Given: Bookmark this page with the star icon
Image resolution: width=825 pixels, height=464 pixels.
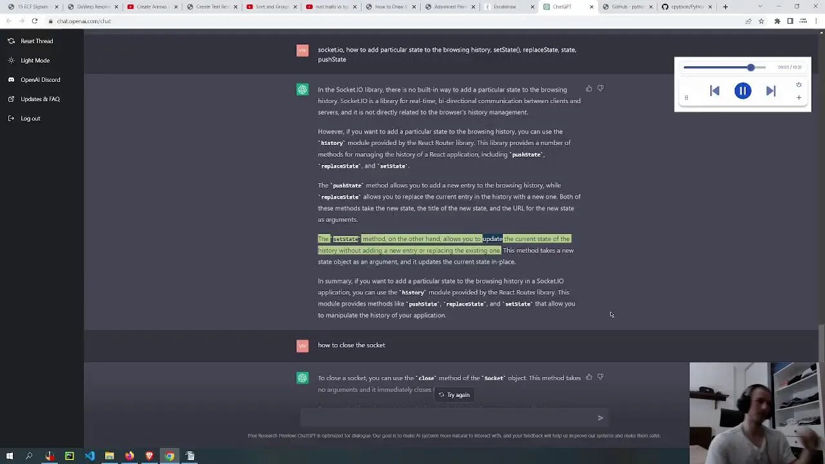Looking at the screenshot, I should (761, 21).
